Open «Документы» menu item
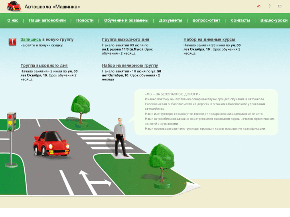Screen dimensions: 290x217 [x=170, y=20]
